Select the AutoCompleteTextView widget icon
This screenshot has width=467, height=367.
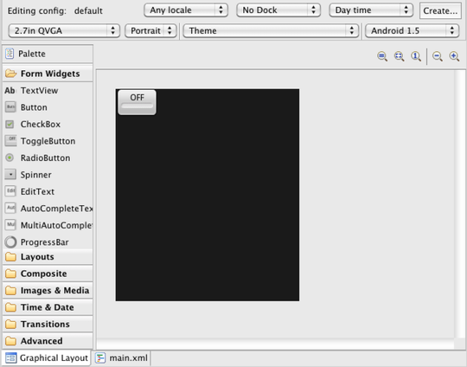10,208
